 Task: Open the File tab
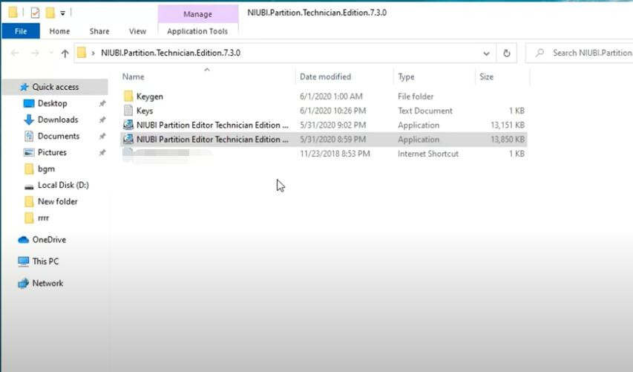[21, 31]
